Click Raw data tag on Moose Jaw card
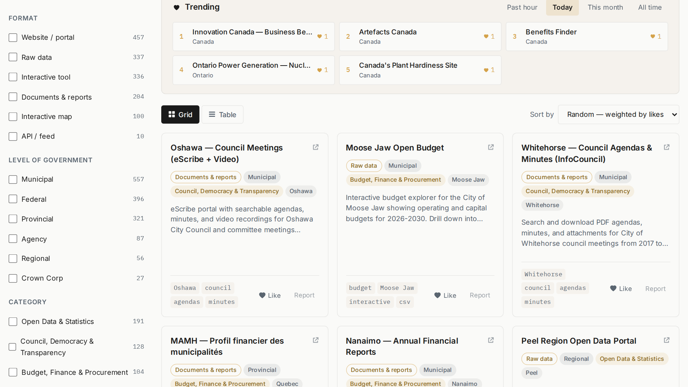688x387 pixels. coord(364,166)
